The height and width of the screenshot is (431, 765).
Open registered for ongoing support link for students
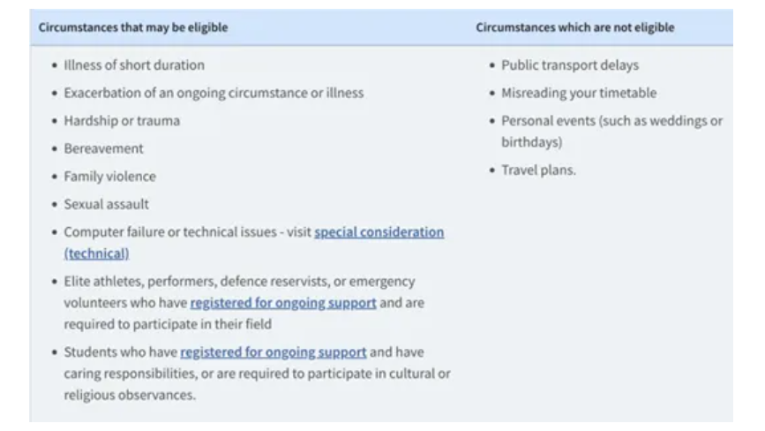tap(273, 352)
